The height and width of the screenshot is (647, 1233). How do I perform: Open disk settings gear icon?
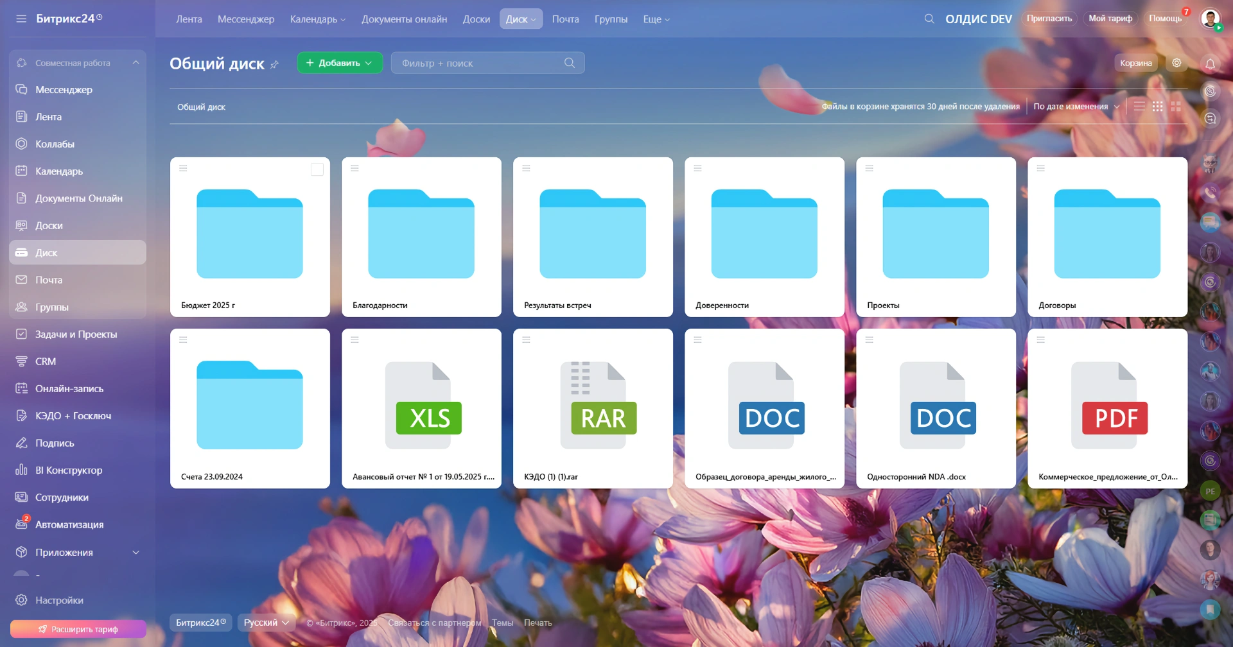click(x=1176, y=63)
